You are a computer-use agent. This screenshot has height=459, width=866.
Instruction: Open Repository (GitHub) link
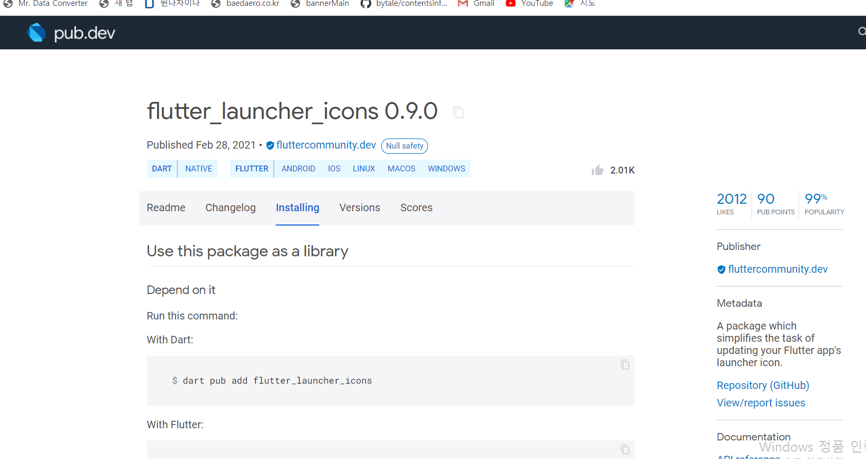763,386
